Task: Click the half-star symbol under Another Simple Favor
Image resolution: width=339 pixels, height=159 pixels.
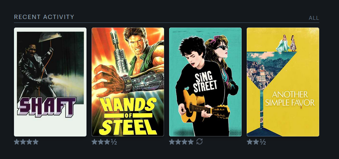Action: click(263, 142)
